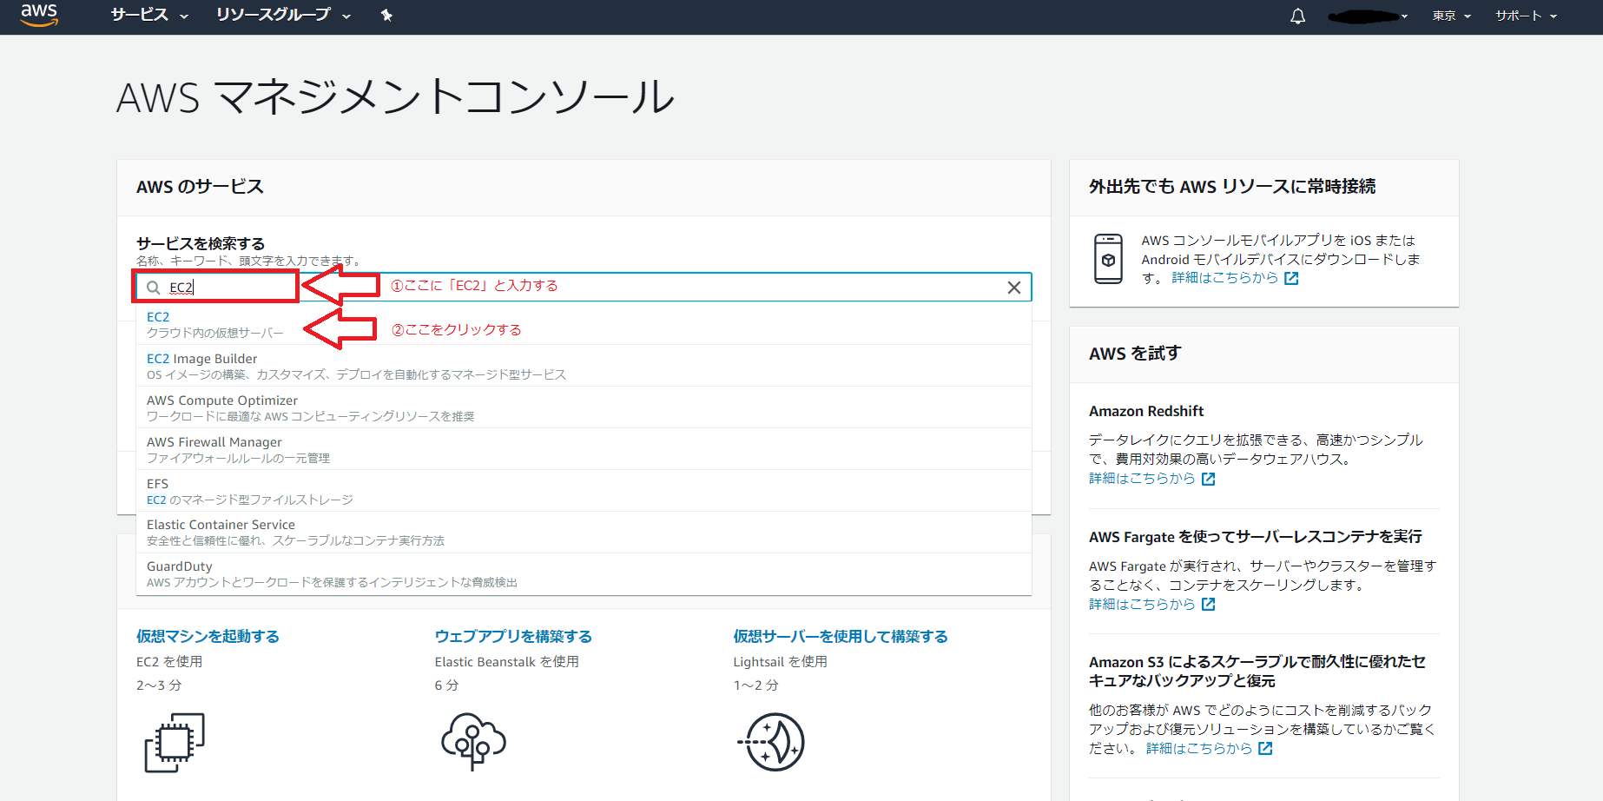Click the AWS logo in the navigation bar
1603x801 pixels.
(38, 15)
